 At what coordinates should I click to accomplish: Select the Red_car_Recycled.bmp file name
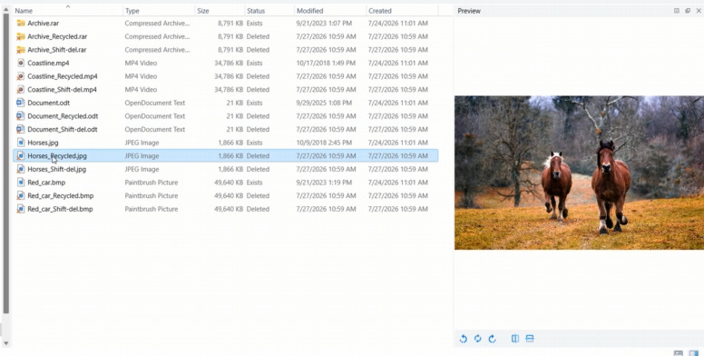[61, 195]
